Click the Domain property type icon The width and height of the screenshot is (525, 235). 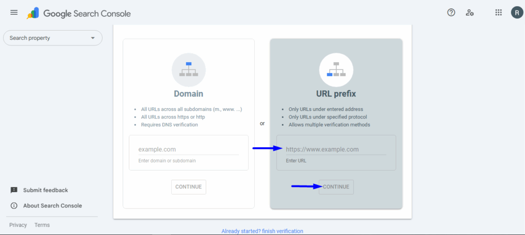[x=189, y=70]
